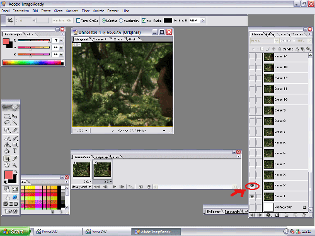Viewport: 315px width, 236px height.
Task: Open the looping options dropdown in Animation palette
Action: [81, 186]
